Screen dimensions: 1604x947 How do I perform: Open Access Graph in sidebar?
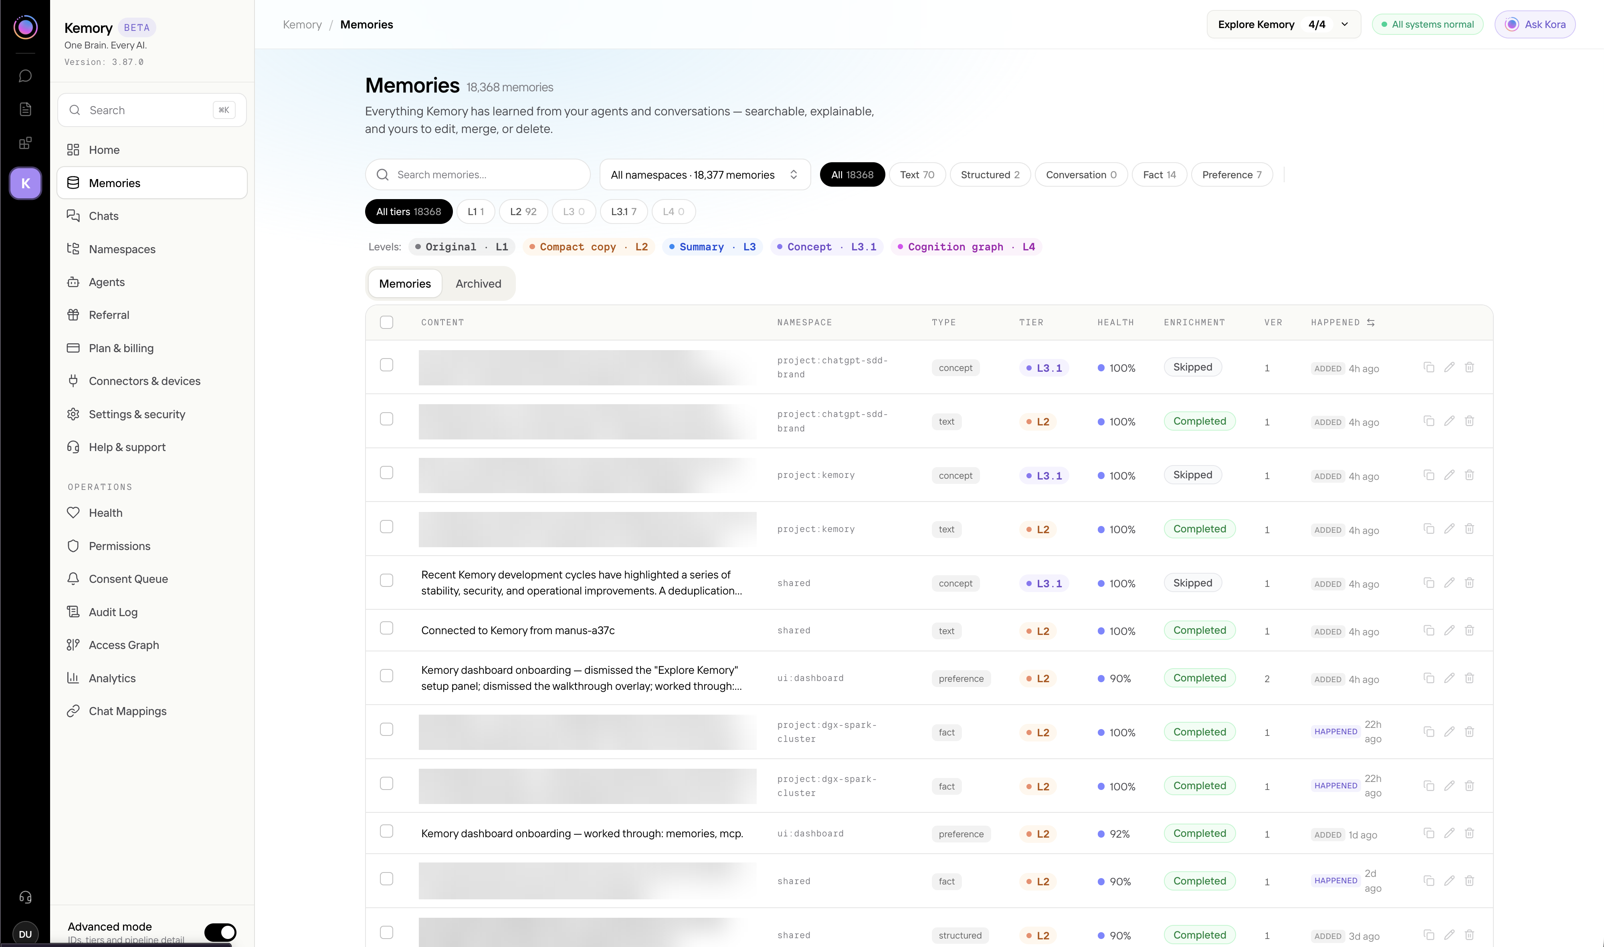coord(152,645)
